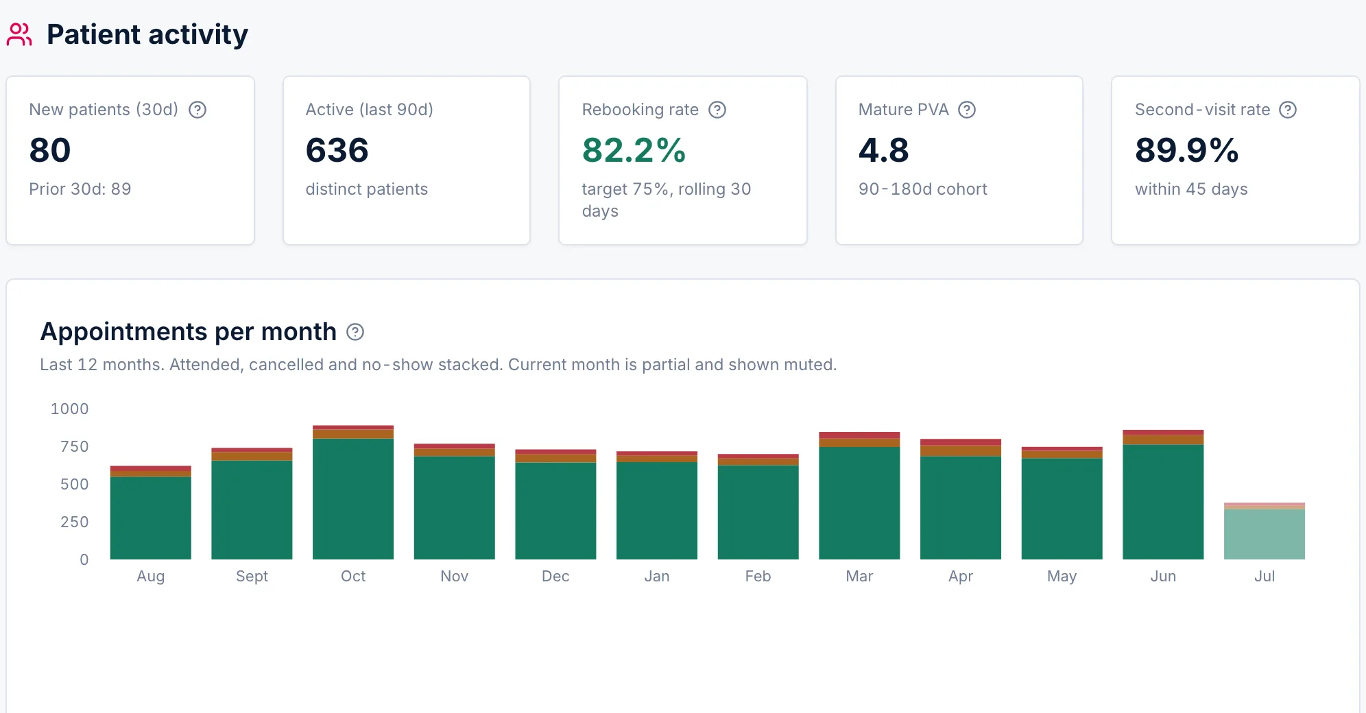The height and width of the screenshot is (713, 1366).
Task: Select the May appointments bar
Action: click(x=1062, y=503)
